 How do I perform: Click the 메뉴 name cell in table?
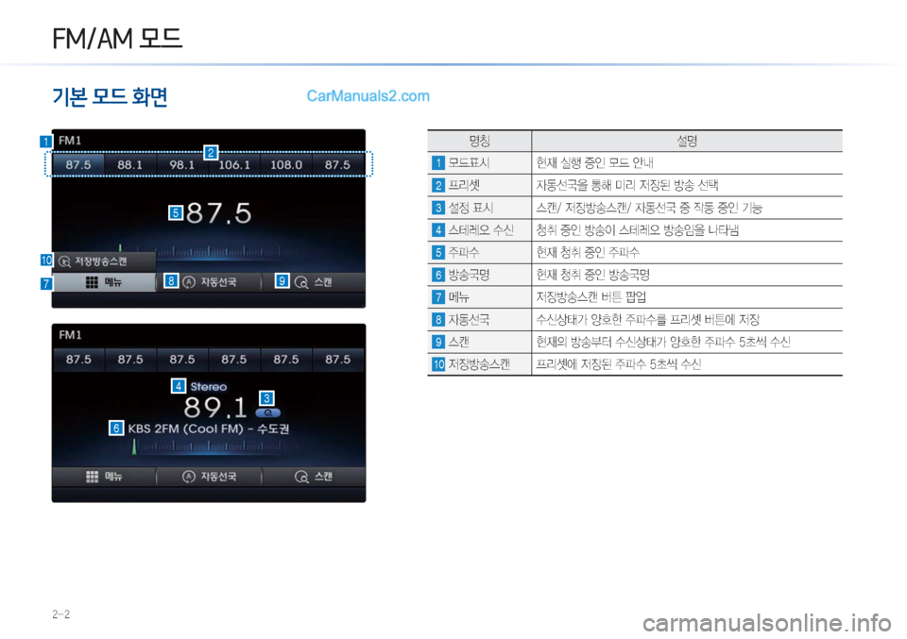point(480,297)
